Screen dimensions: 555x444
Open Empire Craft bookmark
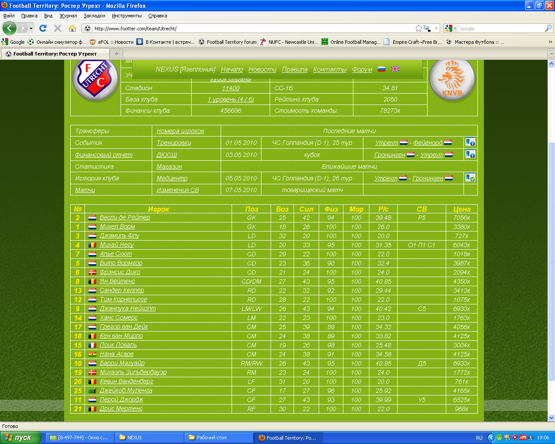[413, 42]
